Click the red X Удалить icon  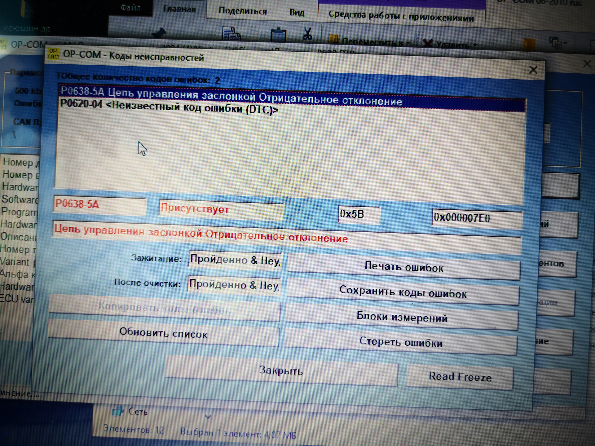(x=428, y=43)
